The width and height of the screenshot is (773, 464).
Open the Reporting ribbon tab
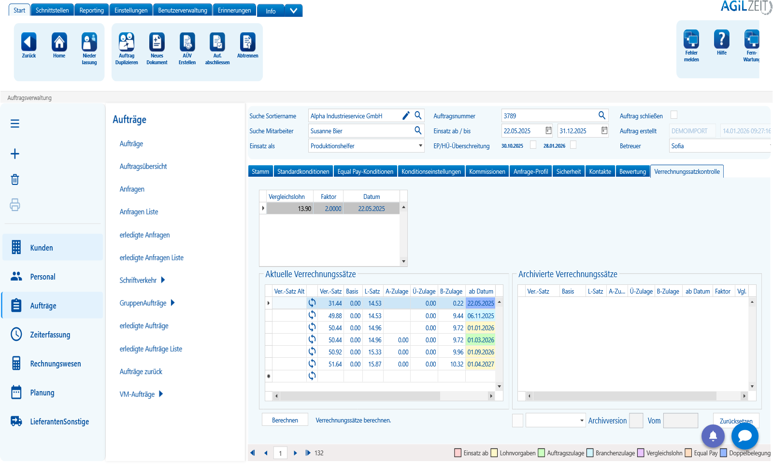pyautogui.click(x=92, y=10)
